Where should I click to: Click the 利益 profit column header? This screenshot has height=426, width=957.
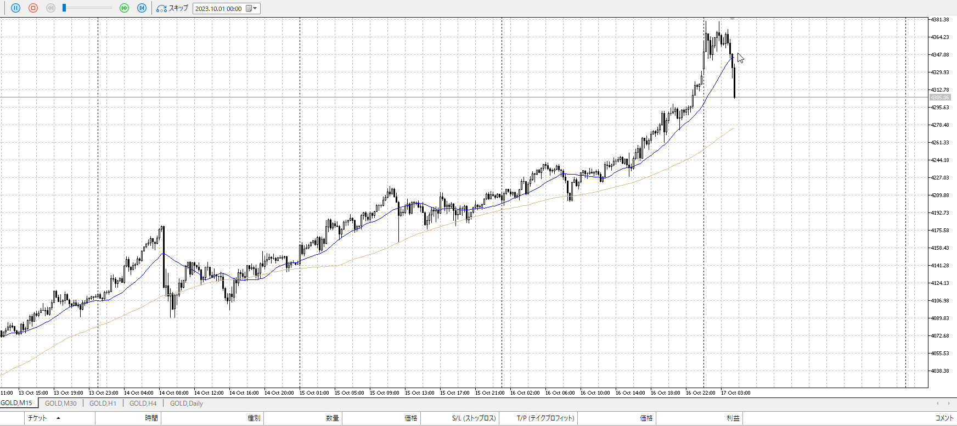[733, 418]
